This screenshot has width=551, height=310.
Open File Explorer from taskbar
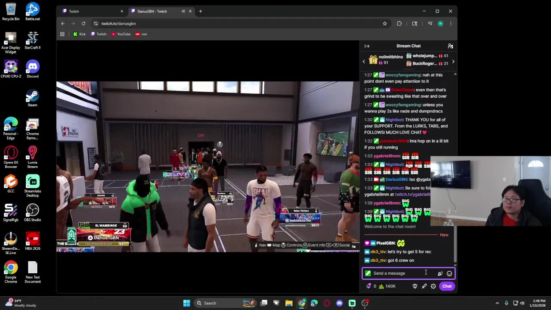click(289, 303)
